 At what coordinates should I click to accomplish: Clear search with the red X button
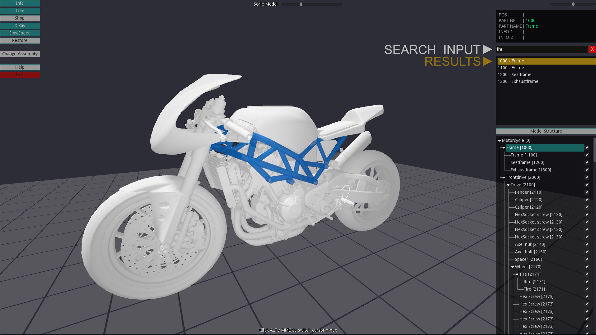[592, 49]
